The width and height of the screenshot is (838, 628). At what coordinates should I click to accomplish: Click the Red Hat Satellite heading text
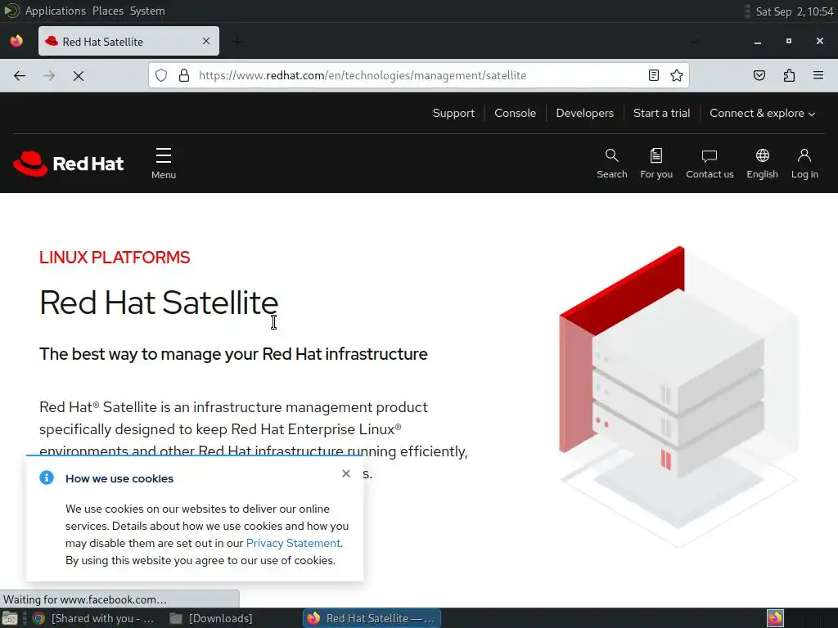pyautogui.click(x=159, y=303)
